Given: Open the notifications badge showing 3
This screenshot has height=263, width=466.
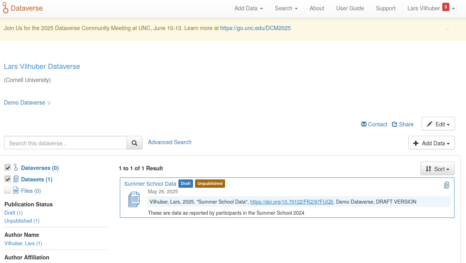Looking at the screenshot, I should [445, 7].
